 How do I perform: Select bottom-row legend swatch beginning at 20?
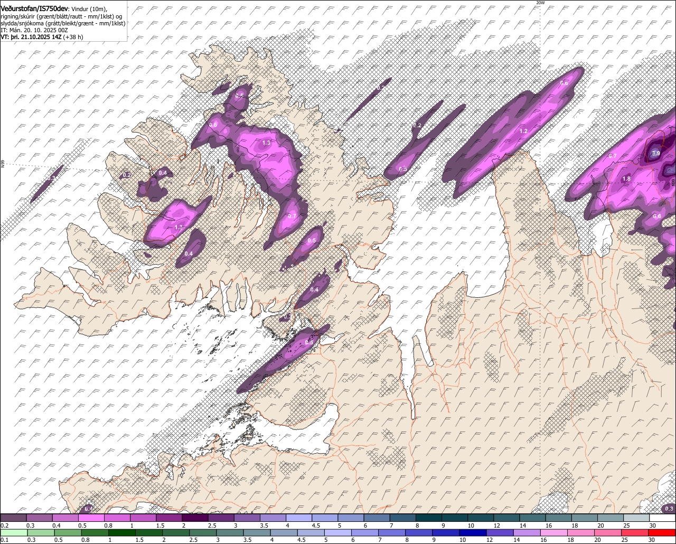(607, 533)
